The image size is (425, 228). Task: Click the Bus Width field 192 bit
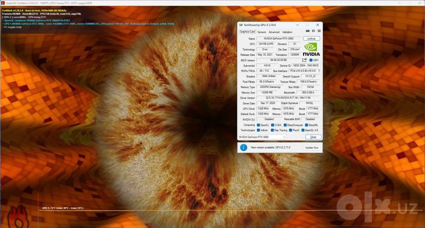click(x=310, y=87)
